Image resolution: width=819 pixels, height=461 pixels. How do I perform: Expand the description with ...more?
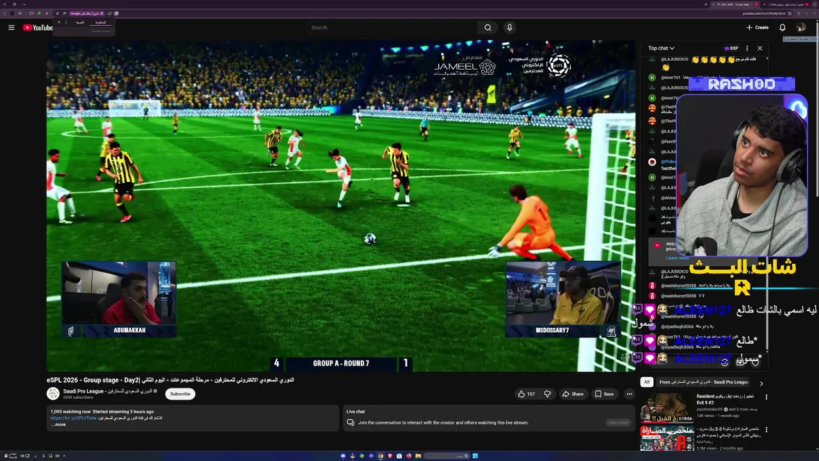[x=58, y=425]
